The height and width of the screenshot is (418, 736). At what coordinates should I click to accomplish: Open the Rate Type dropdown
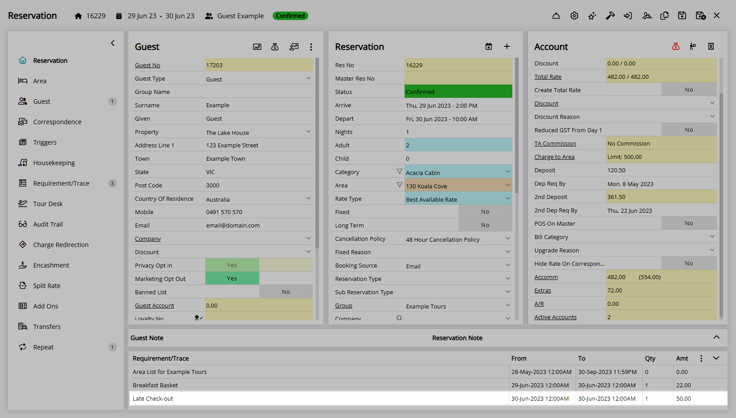(507, 199)
